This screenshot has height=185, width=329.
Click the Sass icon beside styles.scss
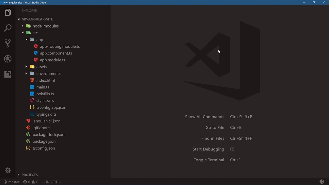tap(32, 101)
